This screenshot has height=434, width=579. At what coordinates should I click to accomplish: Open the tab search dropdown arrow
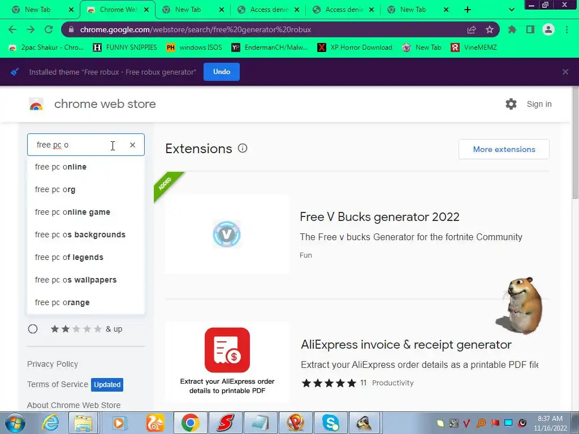click(511, 10)
